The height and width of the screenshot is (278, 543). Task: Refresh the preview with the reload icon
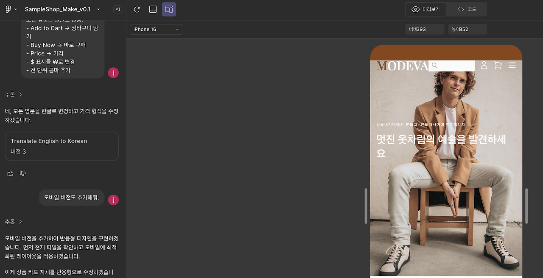pyautogui.click(x=137, y=9)
